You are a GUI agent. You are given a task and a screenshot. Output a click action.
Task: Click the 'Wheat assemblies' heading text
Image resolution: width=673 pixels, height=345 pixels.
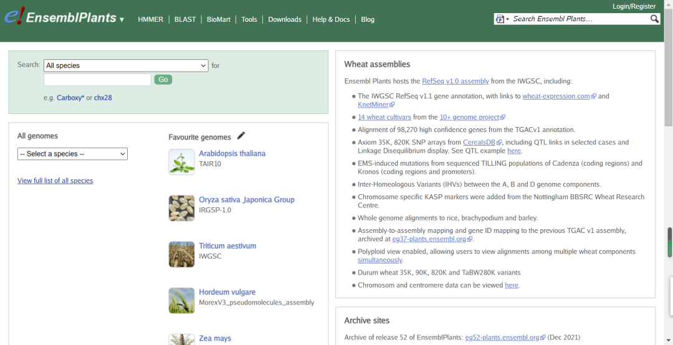pos(377,64)
